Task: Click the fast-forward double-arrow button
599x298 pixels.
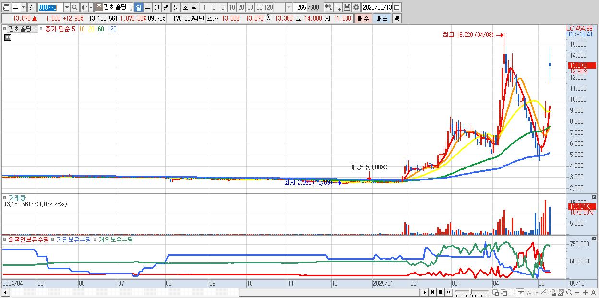Action: point(448,292)
